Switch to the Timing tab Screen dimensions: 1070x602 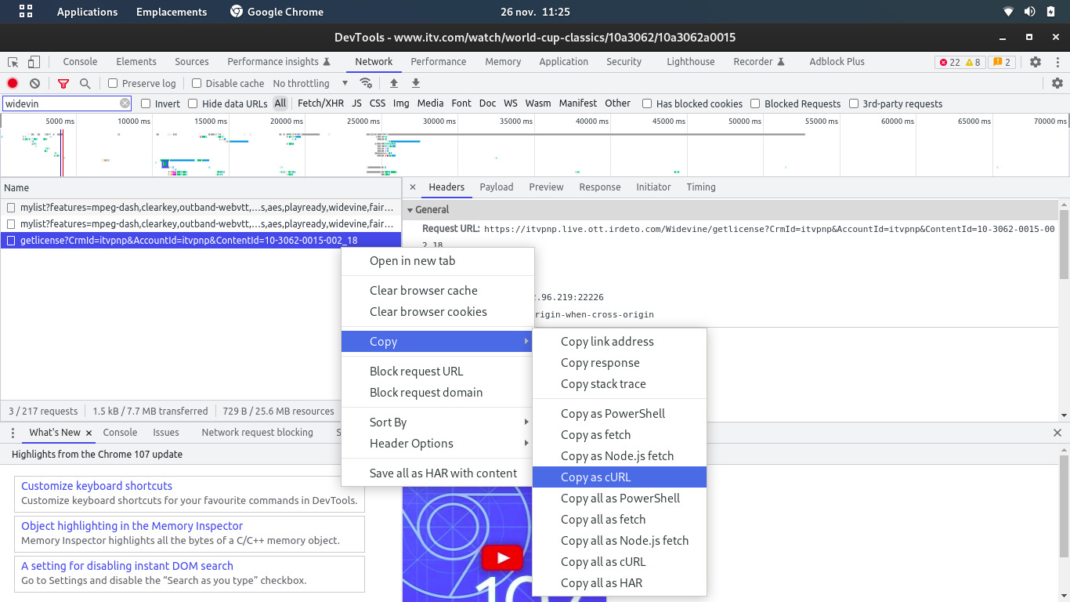coord(701,187)
